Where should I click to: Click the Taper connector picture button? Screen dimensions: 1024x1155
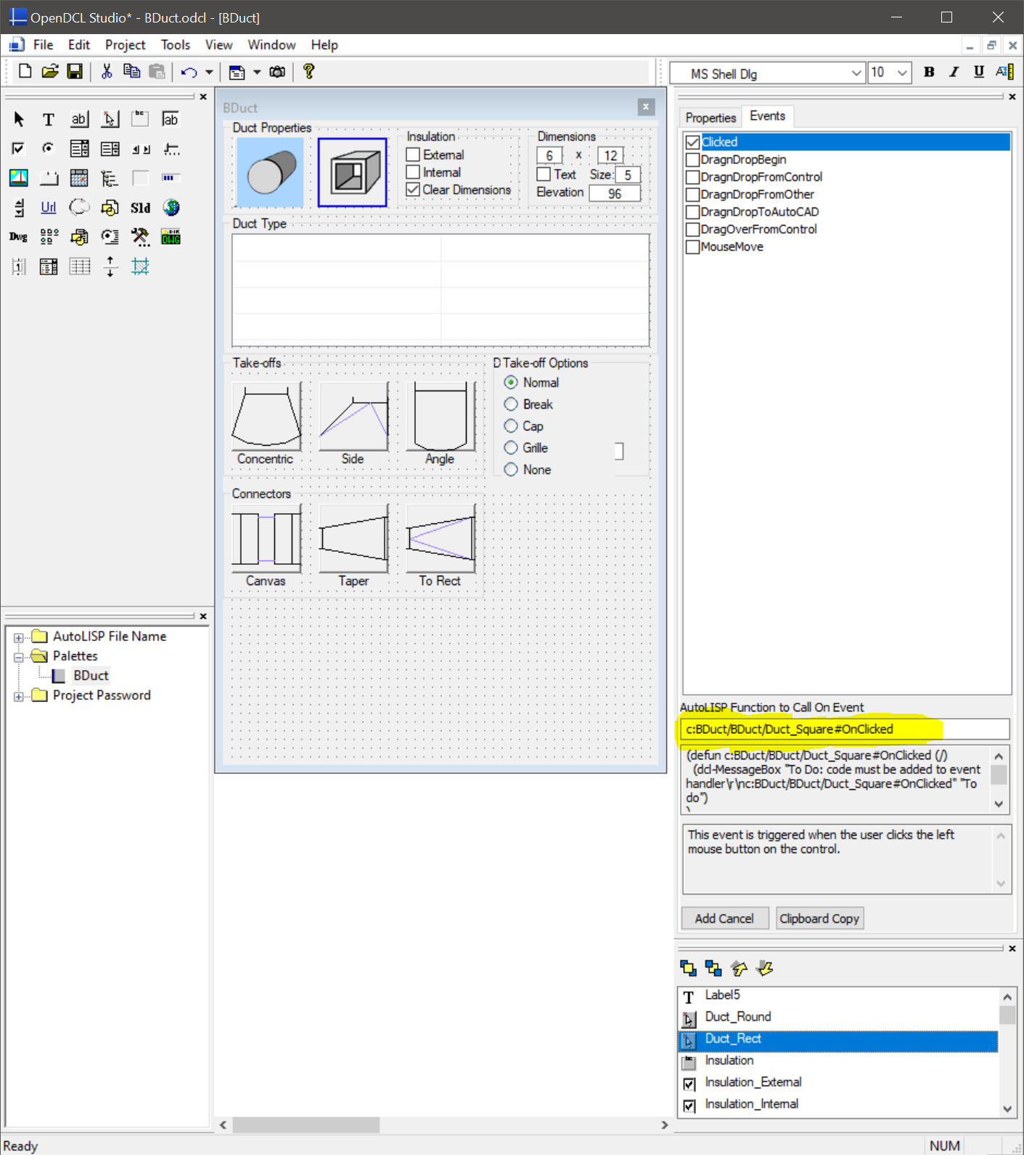tap(353, 539)
